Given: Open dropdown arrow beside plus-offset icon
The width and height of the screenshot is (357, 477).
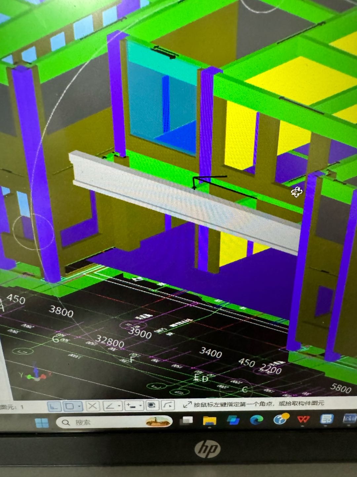Looking at the screenshot, I should tap(141, 405).
